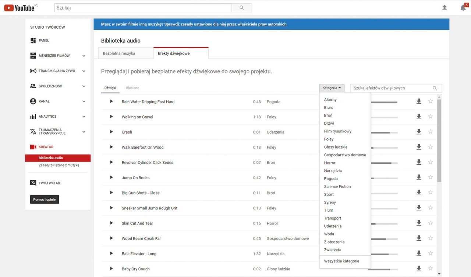This screenshot has width=471, height=277.
Task: Click the upload arrow icon
Action: 445,8
